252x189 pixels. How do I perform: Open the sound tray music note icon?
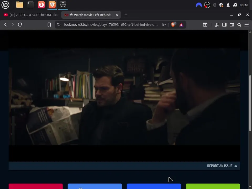pos(235,5)
